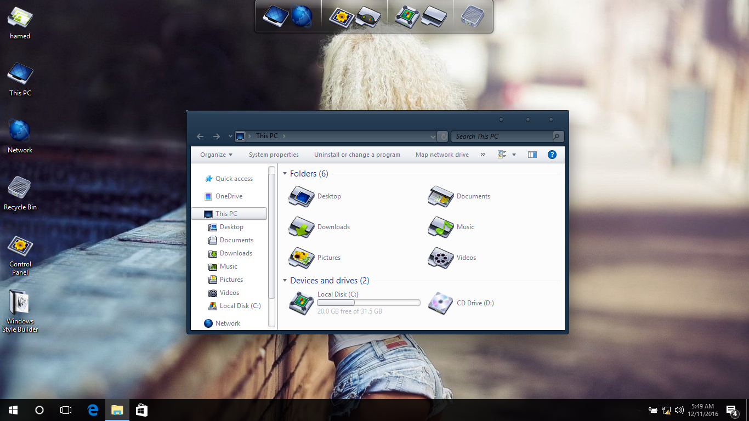Click the help question mark icon
This screenshot has height=421, width=749.
(x=552, y=155)
